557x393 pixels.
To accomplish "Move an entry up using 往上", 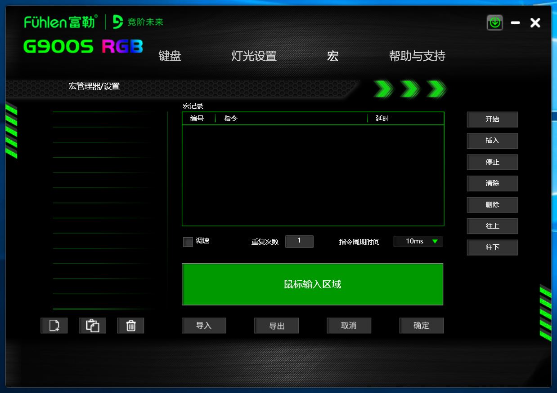I will (492, 226).
